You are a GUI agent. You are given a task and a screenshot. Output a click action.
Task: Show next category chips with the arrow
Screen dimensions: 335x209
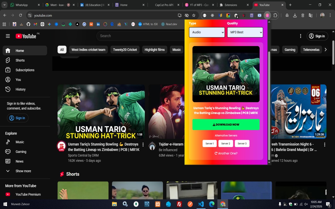tap(326, 50)
